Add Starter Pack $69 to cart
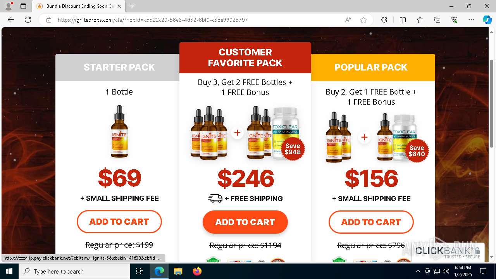This screenshot has width=496, height=279. pyautogui.click(x=119, y=222)
